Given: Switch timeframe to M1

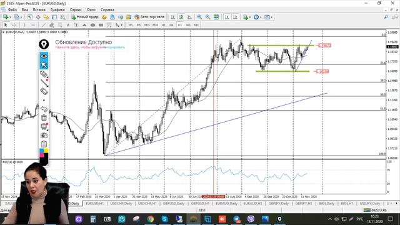Looking at the screenshot, I should tap(131, 25).
